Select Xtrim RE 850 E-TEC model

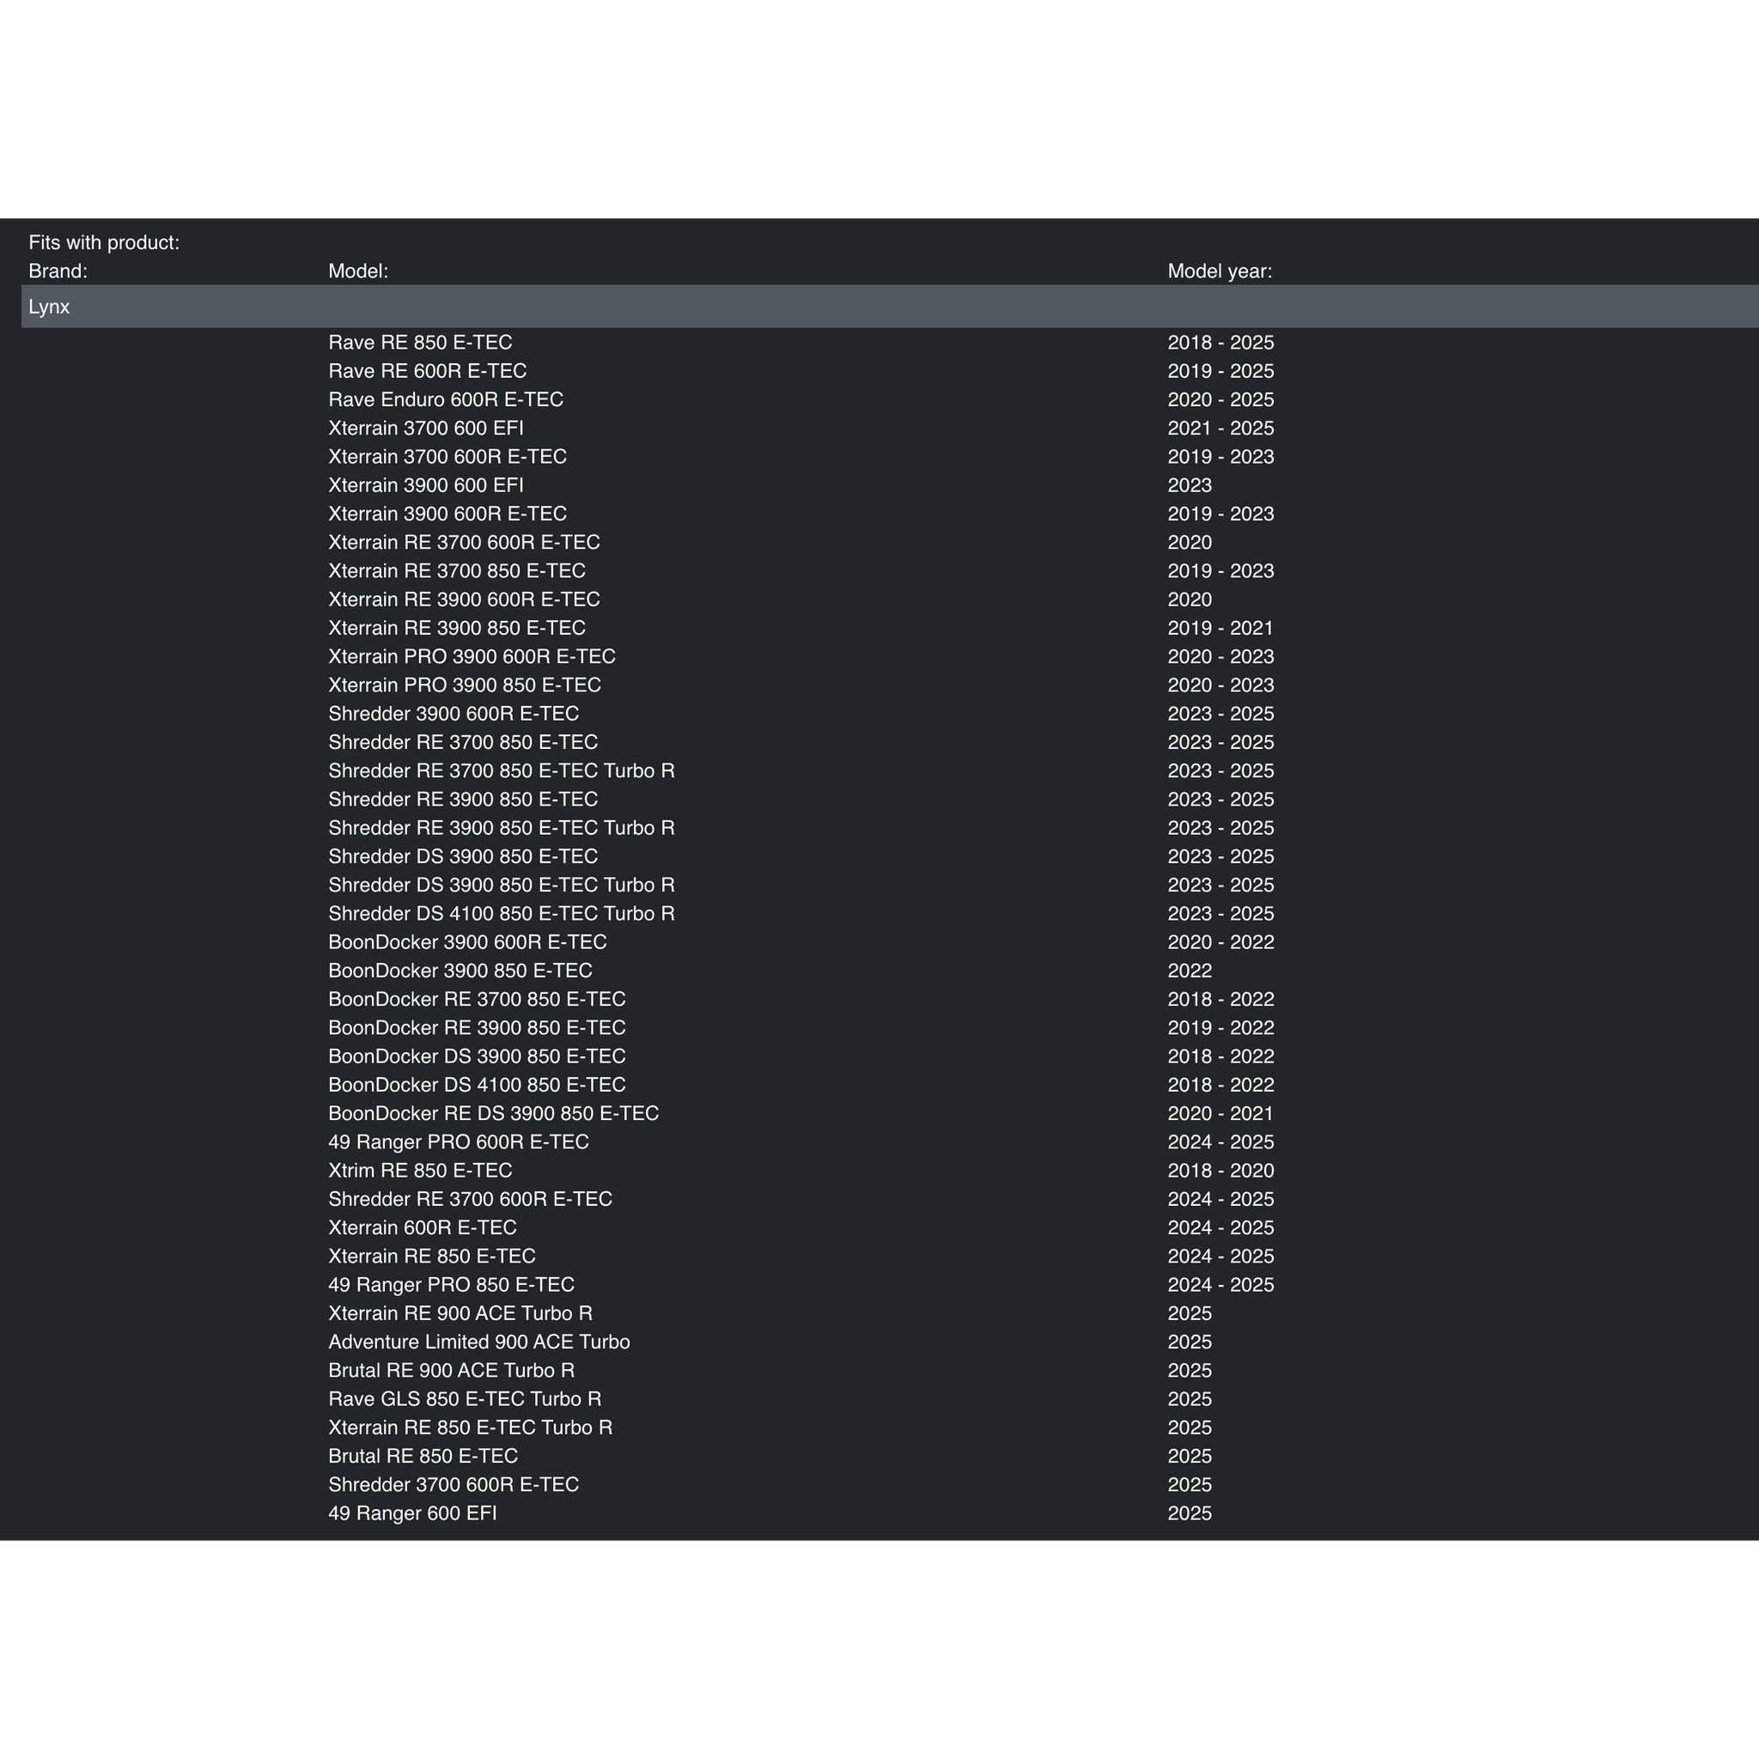[x=420, y=1170]
